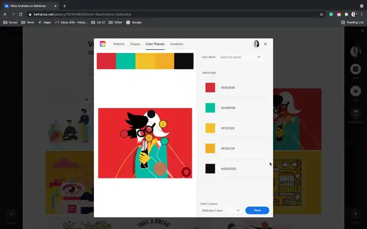Click the Grammarly extension icon
This screenshot has width=367, height=229.
[x=331, y=14]
